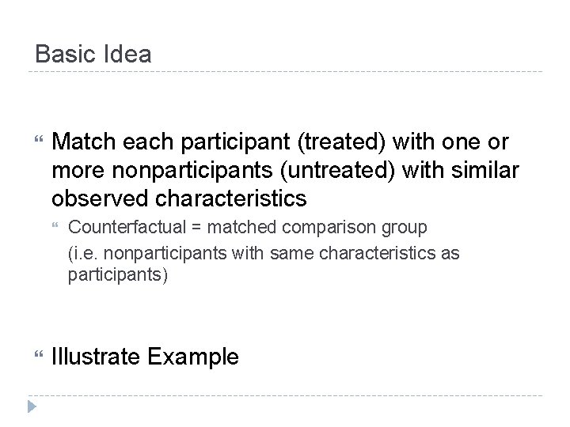This screenshot has height=427, width=570.
Task: Click 'Illustrate' in the last bullet
Action: [x=97, y=357]
